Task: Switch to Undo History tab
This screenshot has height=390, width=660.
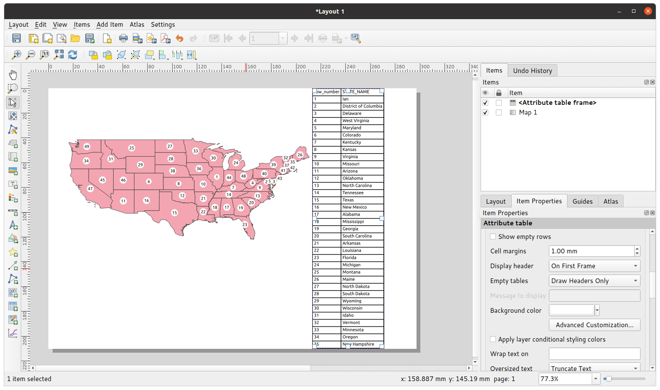Action: click(532, 70)
